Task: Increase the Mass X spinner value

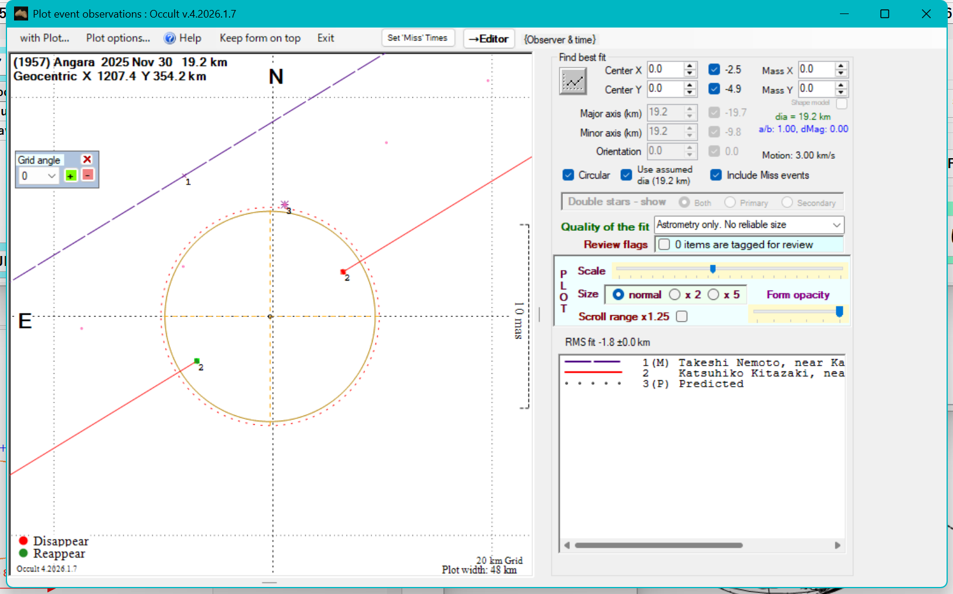Action: pyautogui.click(x=841, y=66)
